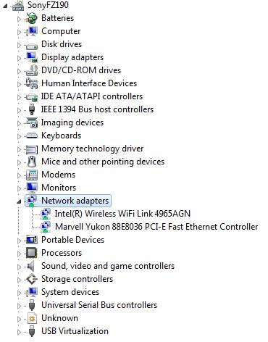The height and width of the screenshot is (342, 268).
Task: Click the Keyboards icon
Action: pos(32,135)
